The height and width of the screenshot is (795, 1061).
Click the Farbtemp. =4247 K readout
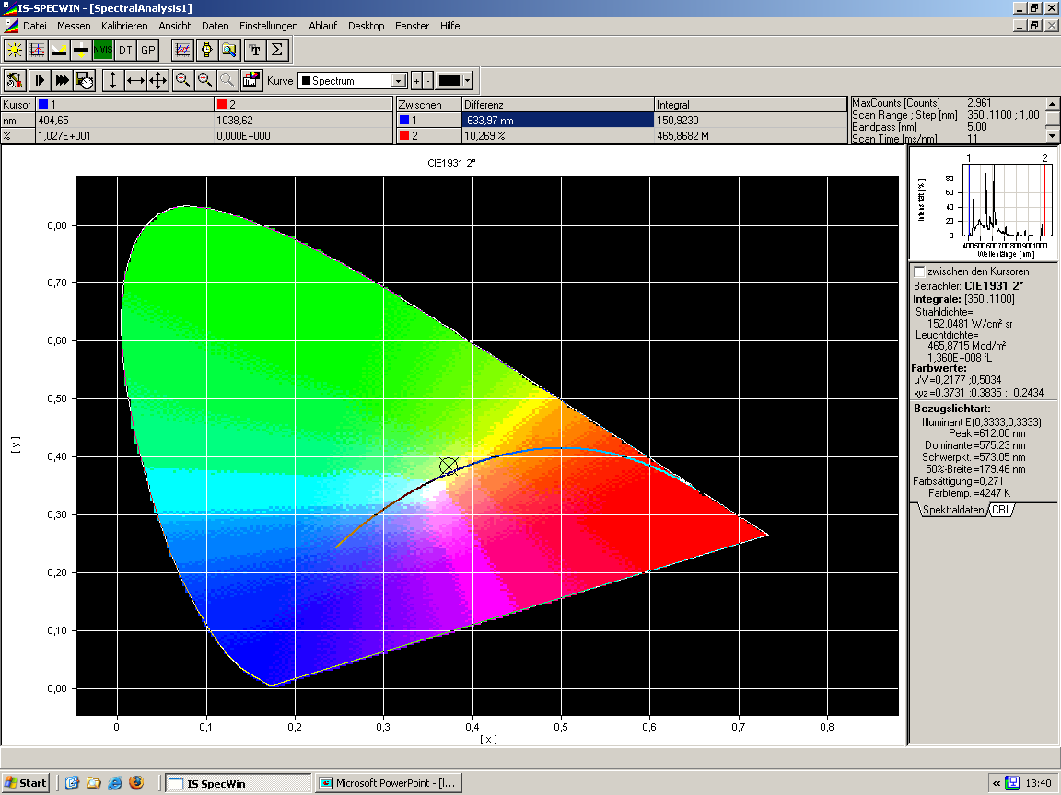click(969, 493)
